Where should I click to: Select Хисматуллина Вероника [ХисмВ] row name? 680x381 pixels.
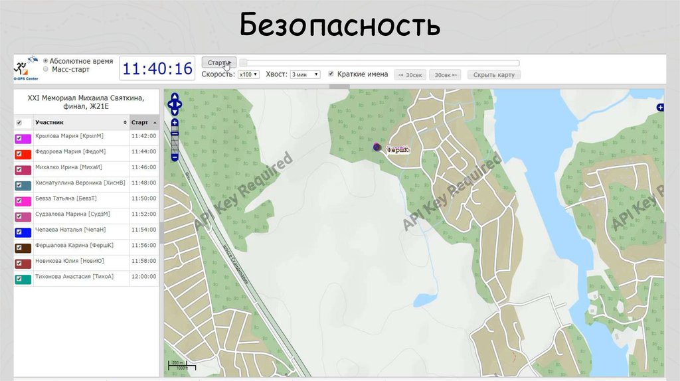coord(80,183)
